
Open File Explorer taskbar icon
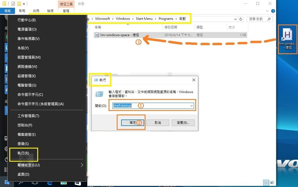tap(64, 183)
